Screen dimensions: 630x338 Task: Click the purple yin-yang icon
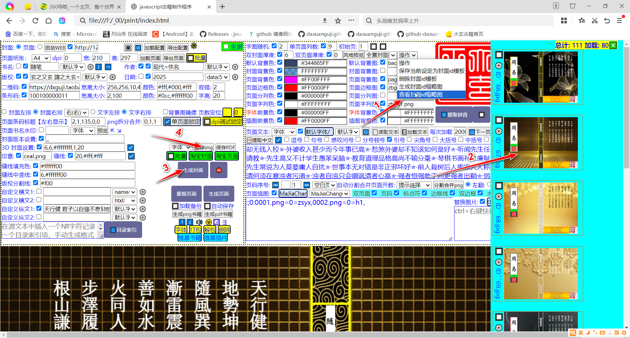coord(217,222)
